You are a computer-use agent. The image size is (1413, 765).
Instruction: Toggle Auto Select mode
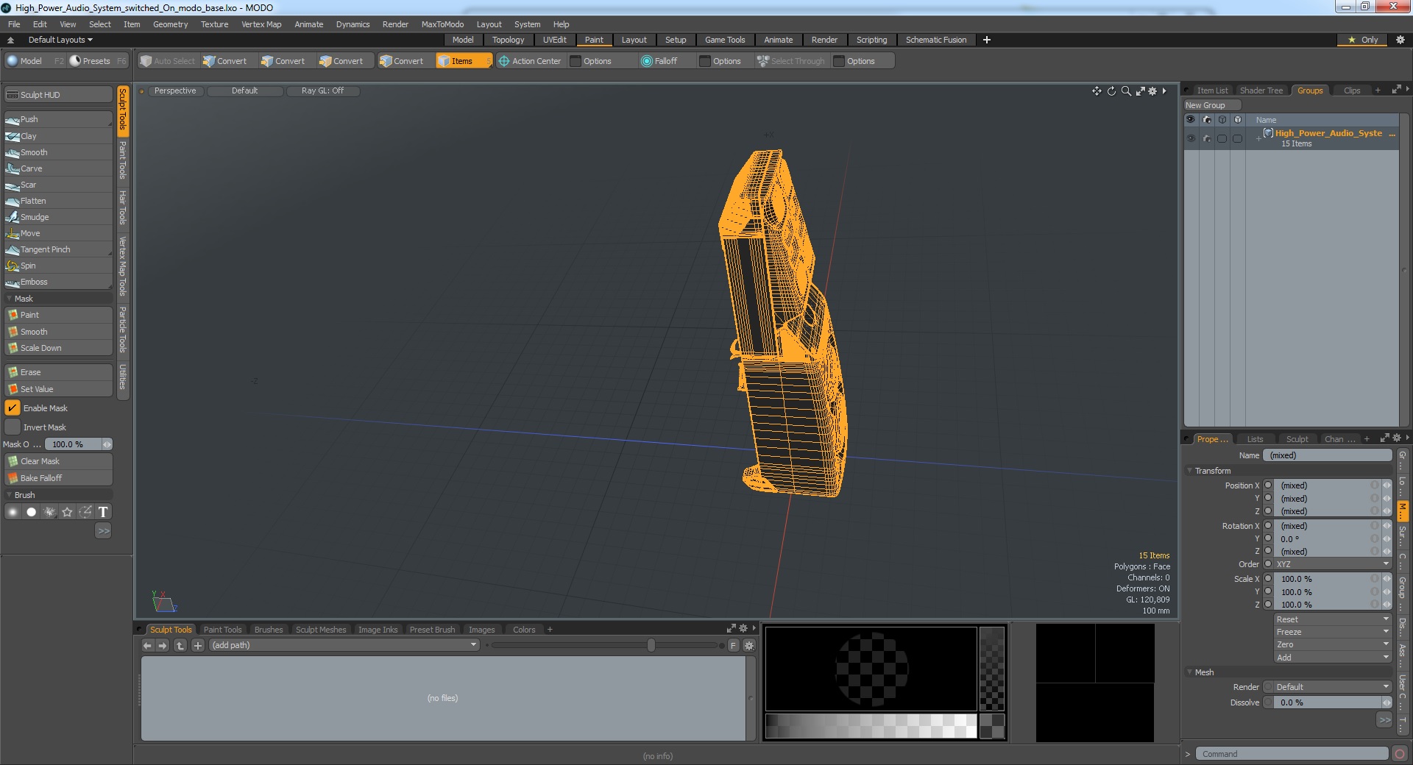coord(168,61)
